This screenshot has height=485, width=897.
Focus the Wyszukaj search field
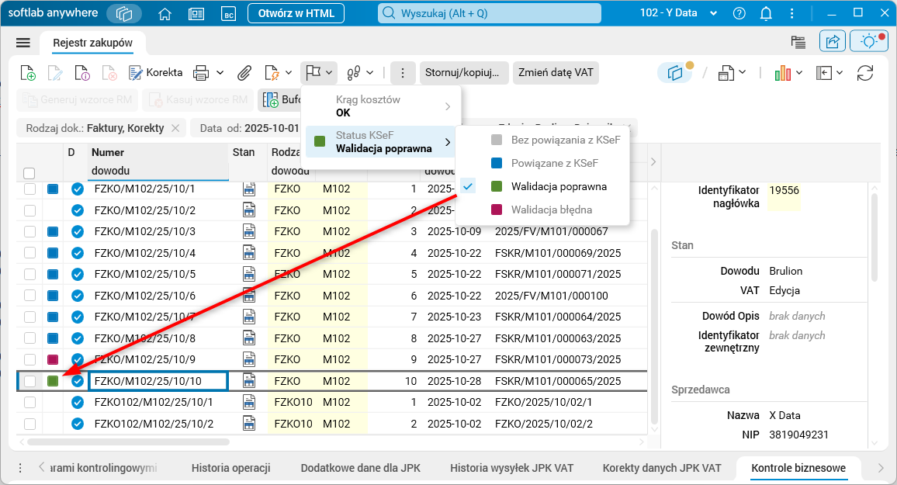[x=489, y=13]
